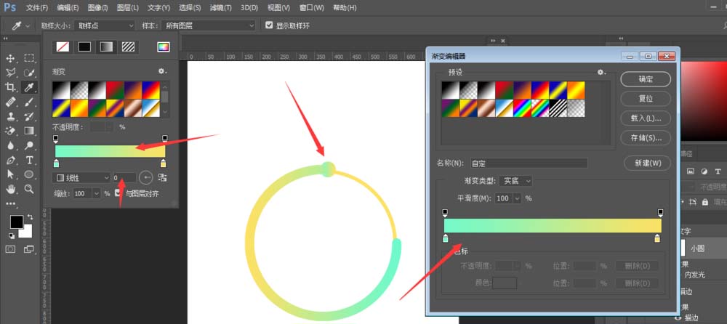Select the Move tool
727x324 pixels.
coord(11,58)
